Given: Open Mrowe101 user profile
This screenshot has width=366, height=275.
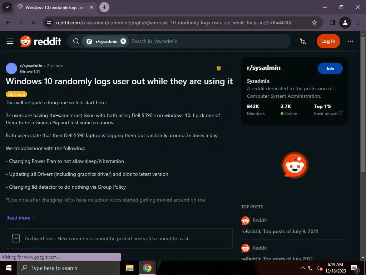Looking at the screenshot, I should tap(30, 72).
